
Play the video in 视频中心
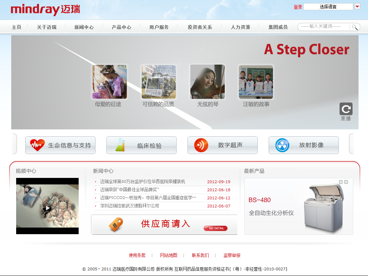tap(47, 208)
